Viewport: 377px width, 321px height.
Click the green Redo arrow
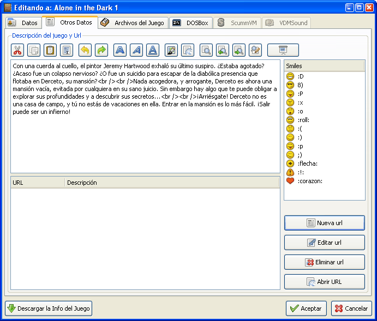pos(101,50)
